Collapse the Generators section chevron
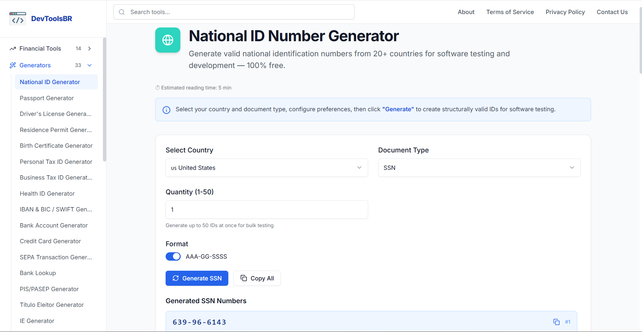The height and width of the screenshot is (332, 642). tap(90, 65)
